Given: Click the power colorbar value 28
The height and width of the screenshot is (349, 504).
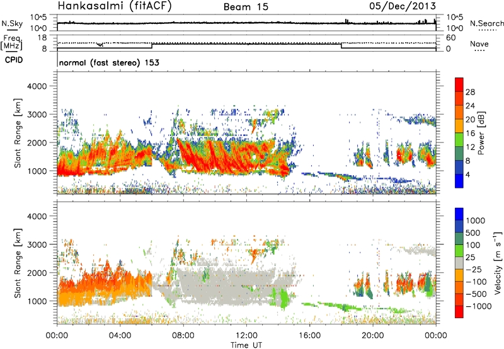Looking at the screenshot, I should click(x=470, y=92).
